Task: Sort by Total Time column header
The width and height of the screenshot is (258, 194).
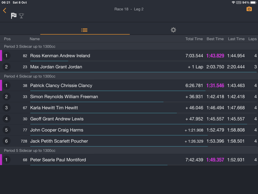Action: [x=194, y=39]
